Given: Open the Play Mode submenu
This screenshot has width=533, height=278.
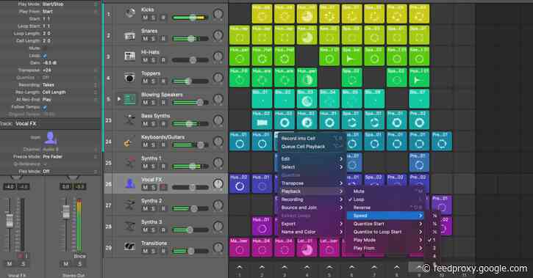Looking at the screenshot, I should 385,240.
